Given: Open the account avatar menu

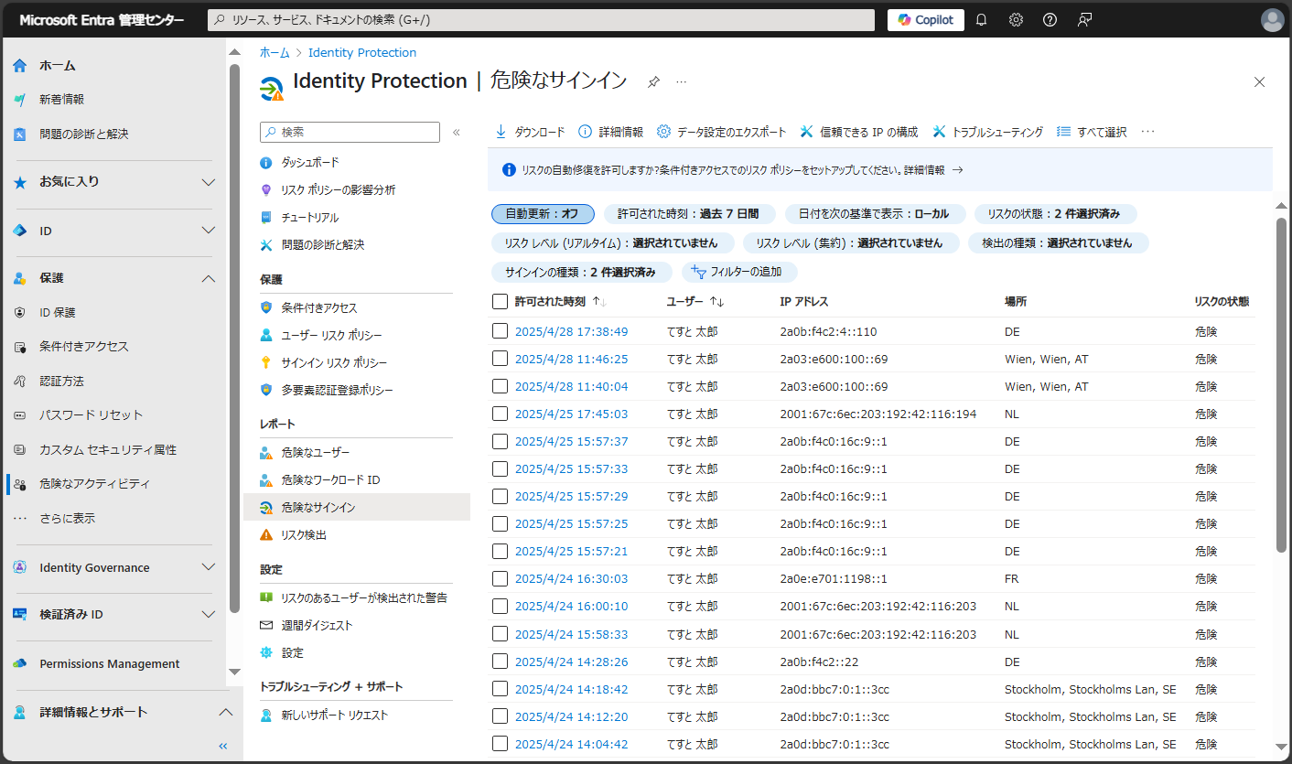Looking at the screenshot, I should [x=1272, y=19].
